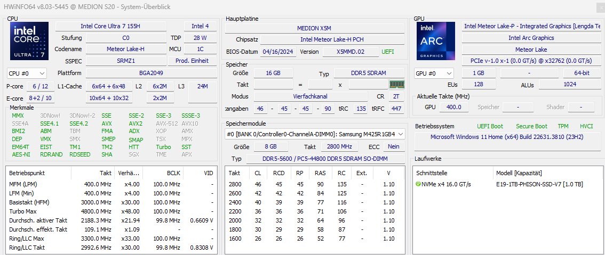The width and height of the screenshot is (605, 255).
Task: Click the Intel Arc Graphics name field
Action: pyautogui.click(x=531, y=38)
